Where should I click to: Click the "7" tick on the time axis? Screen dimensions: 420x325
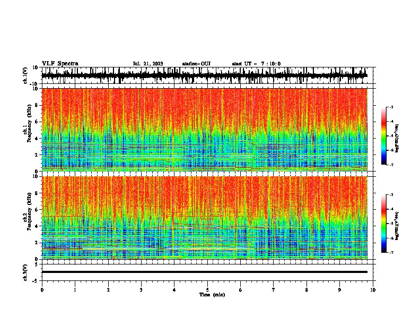[274, 290]
